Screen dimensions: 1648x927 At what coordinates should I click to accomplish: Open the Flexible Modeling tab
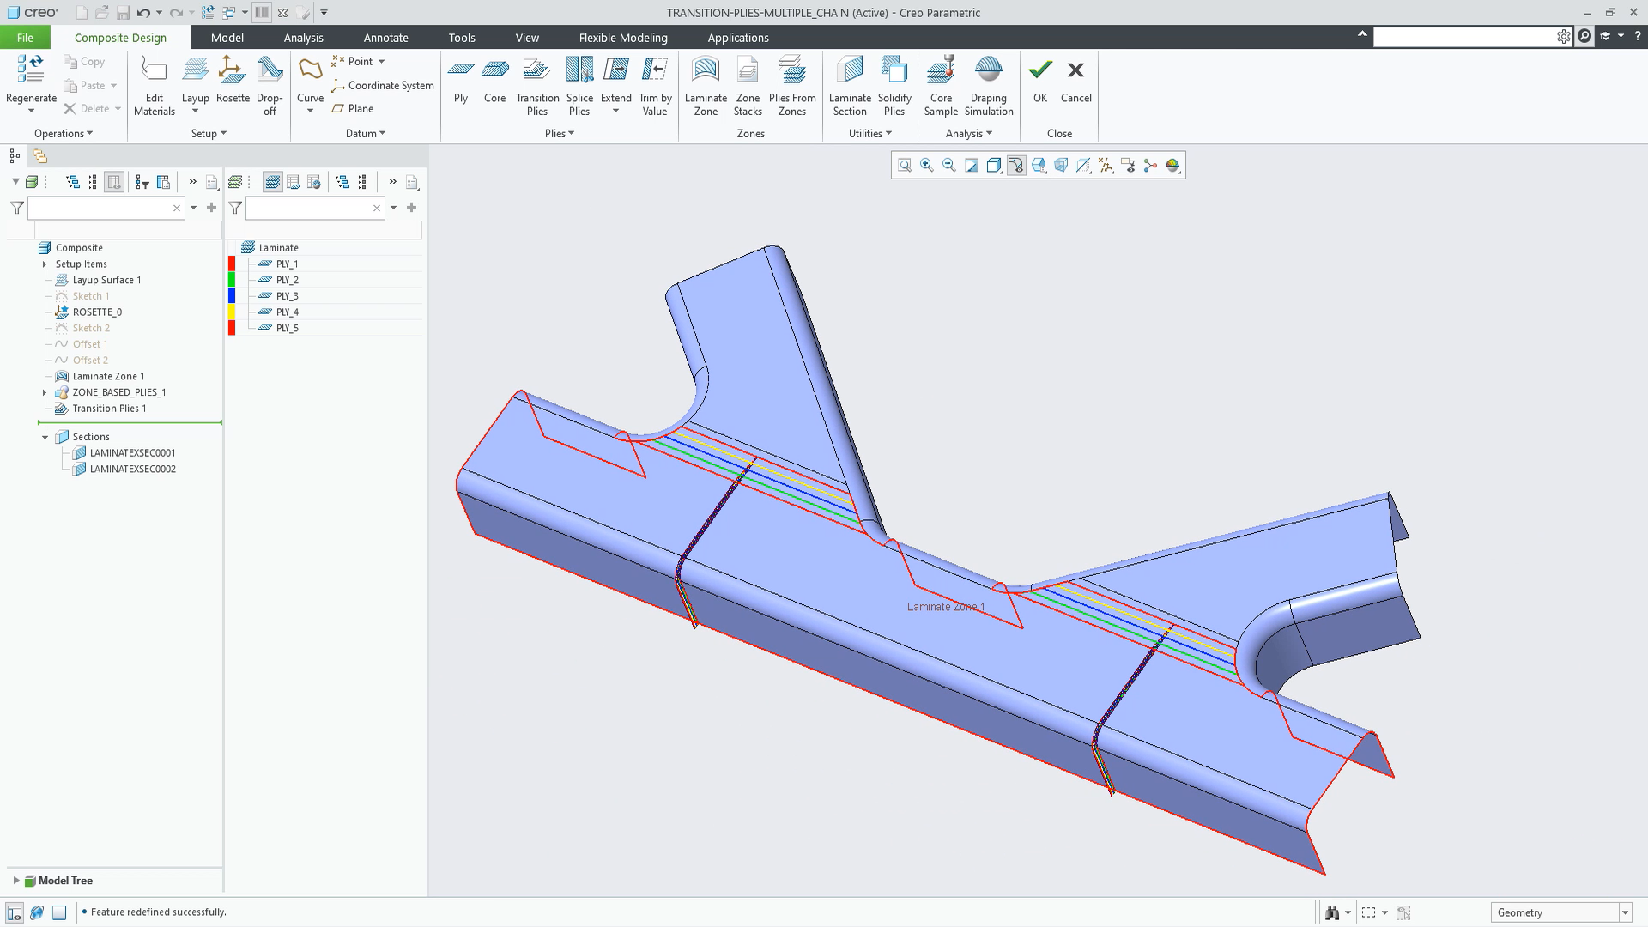pos(623,38)
